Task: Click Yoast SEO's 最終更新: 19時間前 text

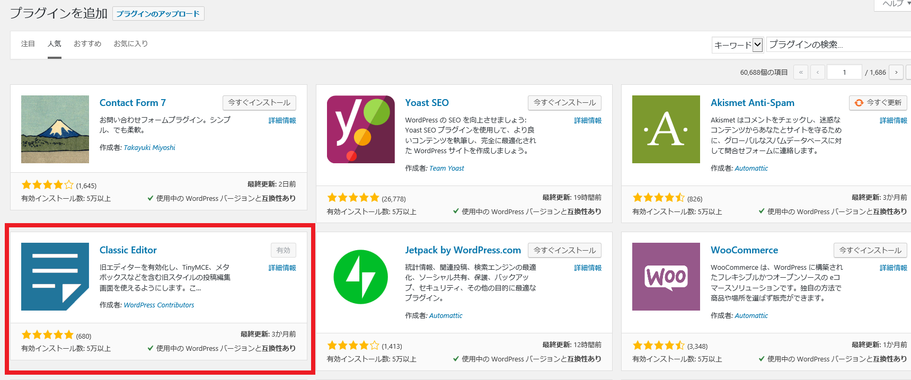Action: tap(572, 198)
